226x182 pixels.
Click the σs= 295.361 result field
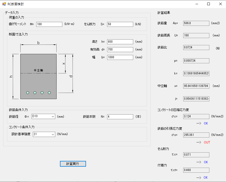click(x=196, y=135)
